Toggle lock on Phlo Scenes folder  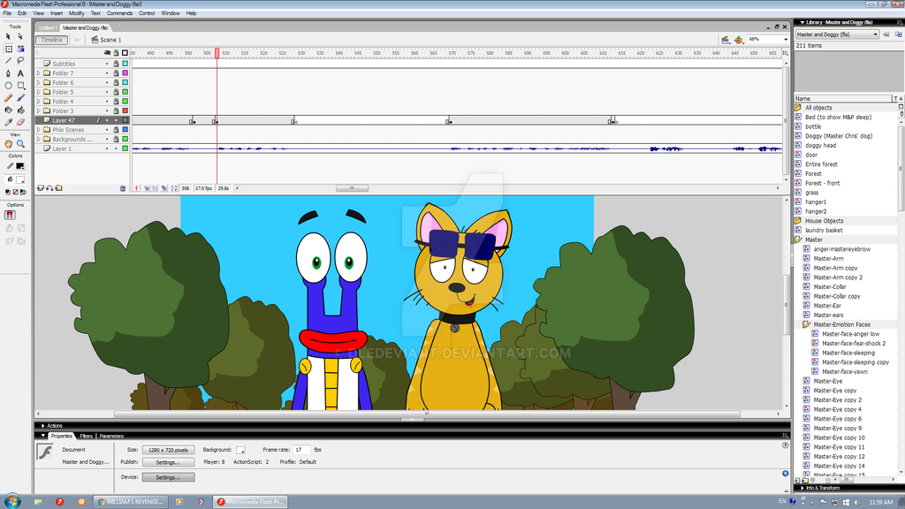(x=116, y=130)
